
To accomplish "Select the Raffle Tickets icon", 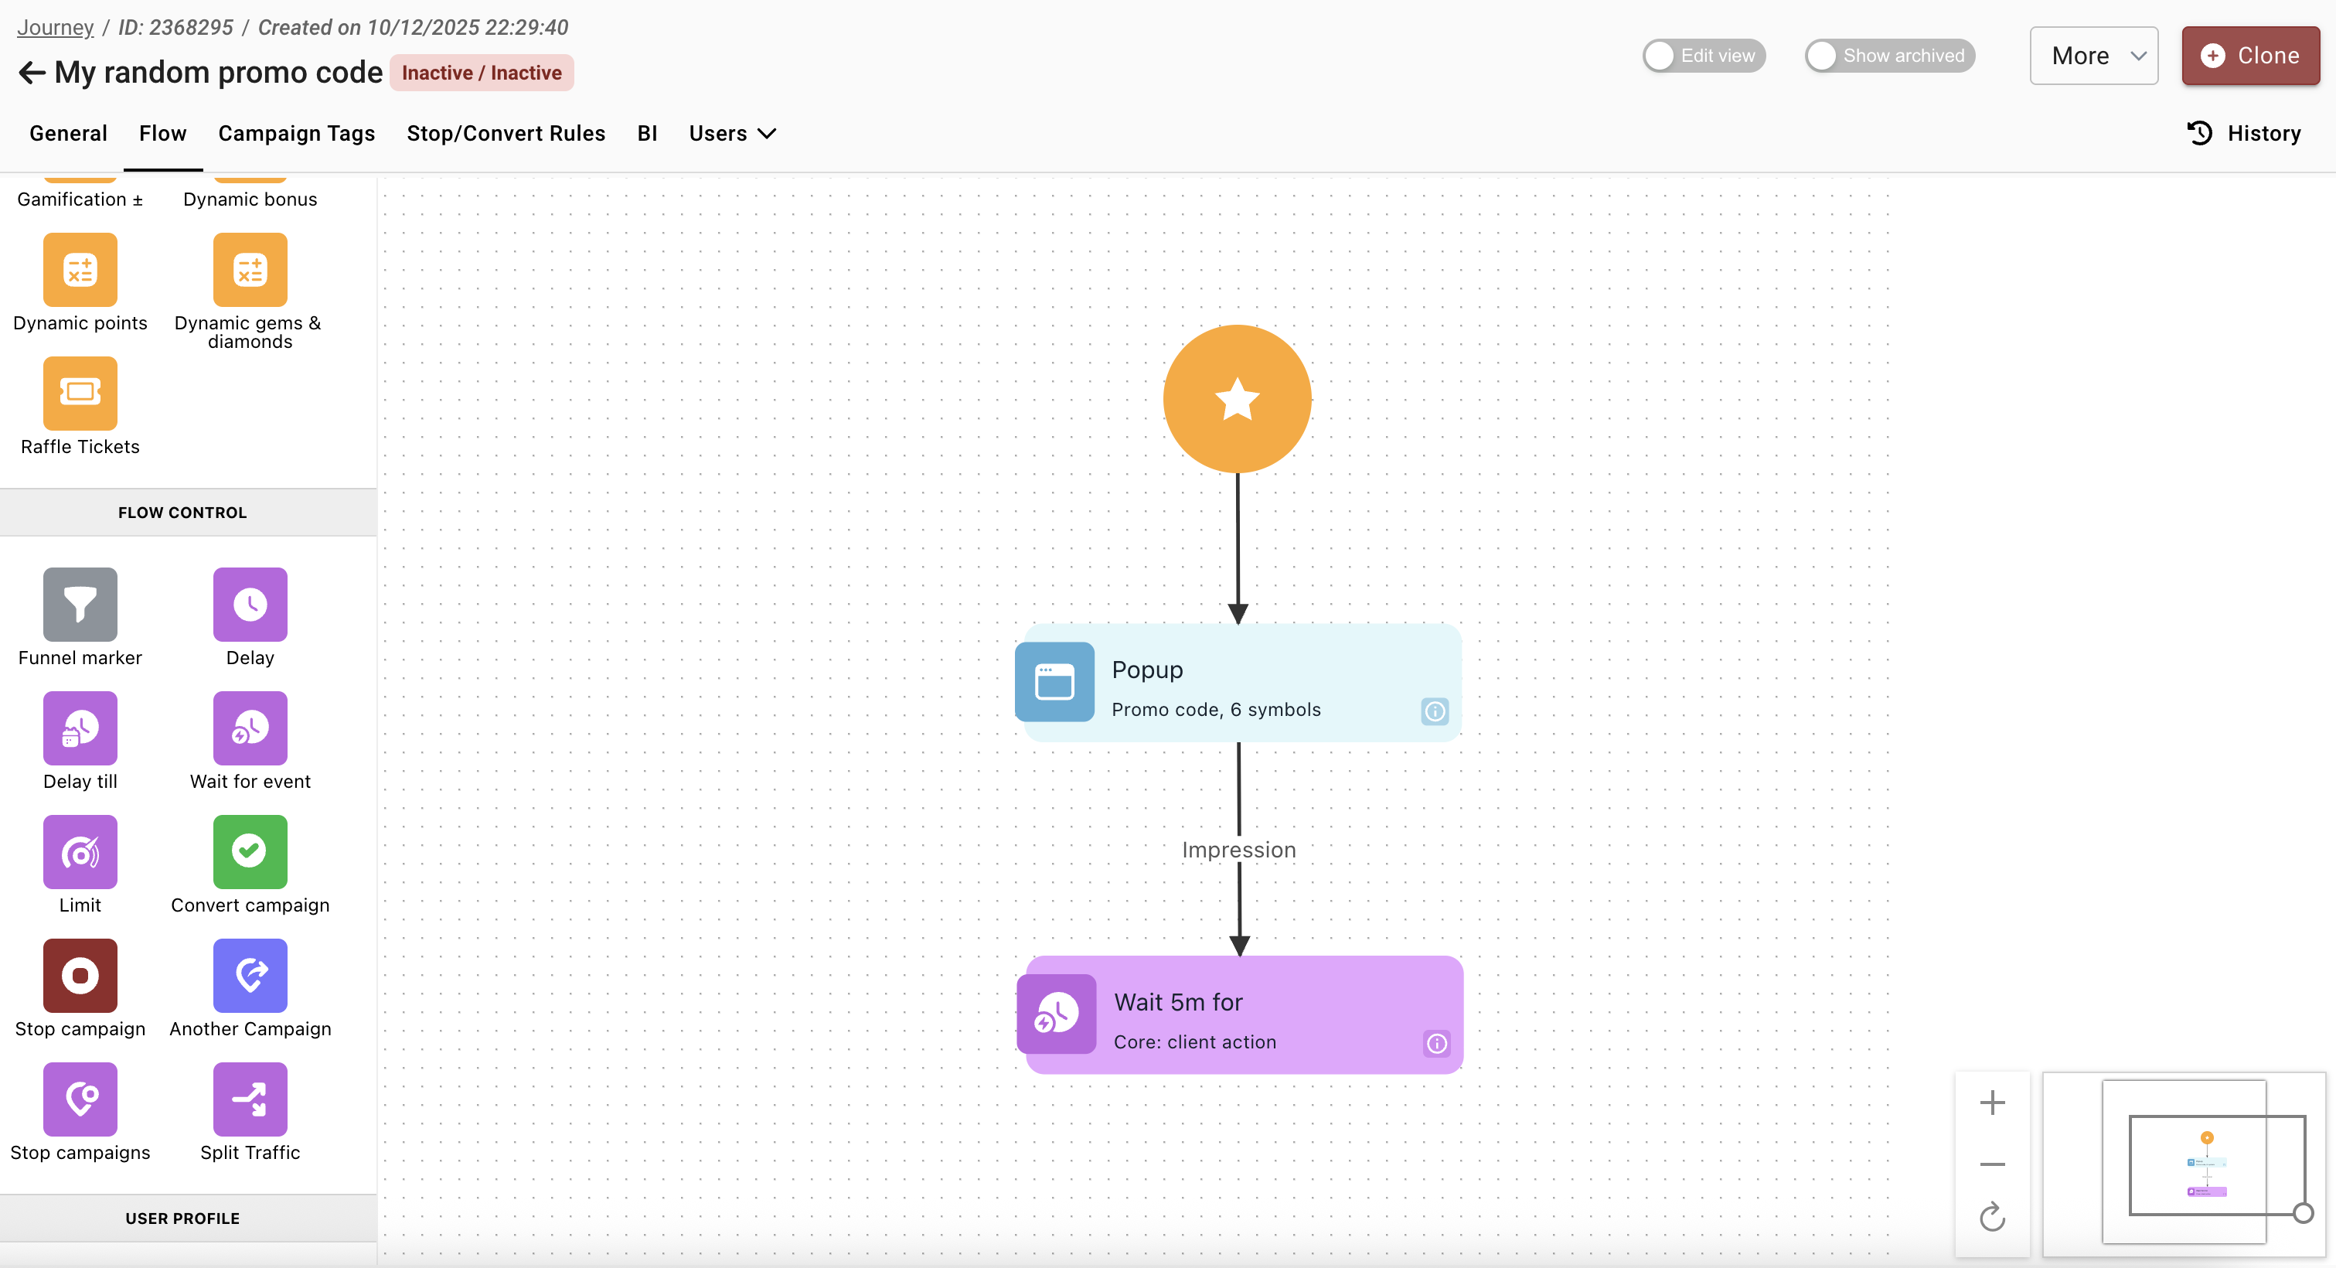I will tap(80, 392).
